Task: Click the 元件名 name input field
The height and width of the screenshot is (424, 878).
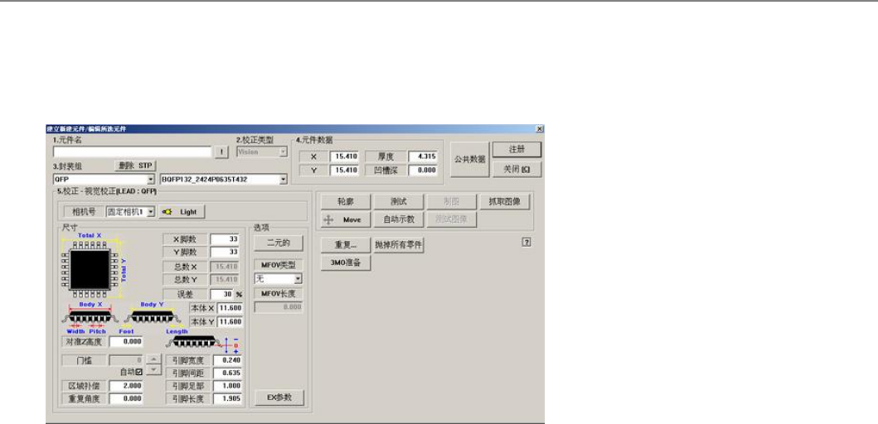Action: [x=133, y=152]
